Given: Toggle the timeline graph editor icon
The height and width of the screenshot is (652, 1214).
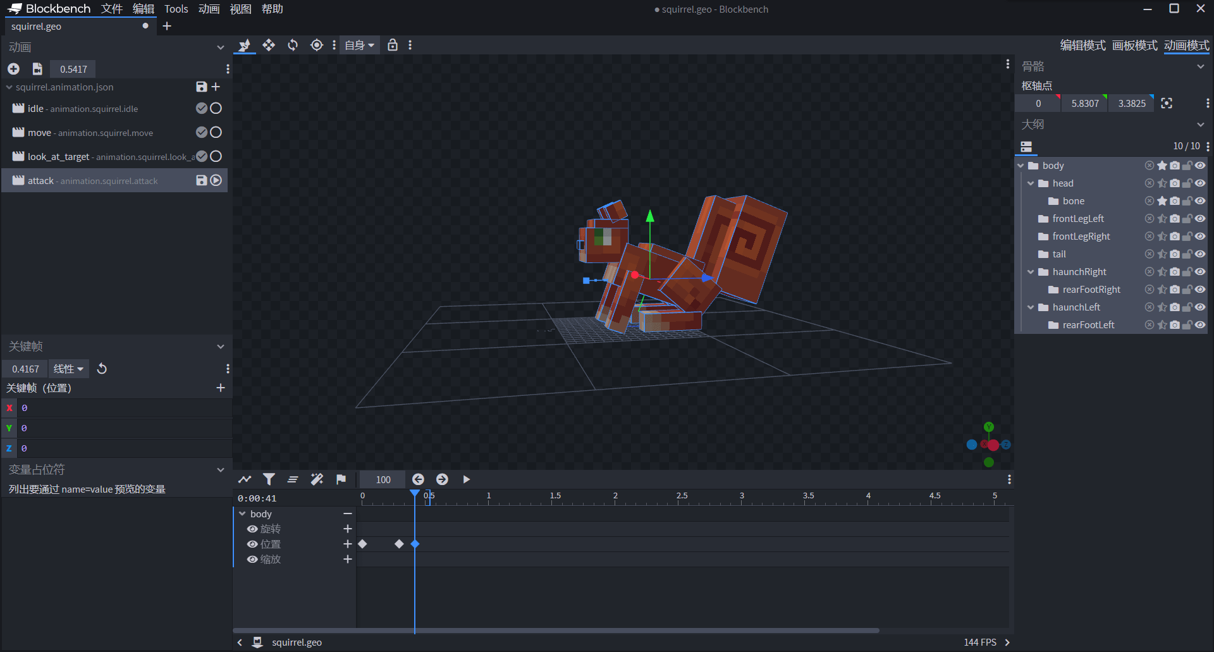Looking at the screenshot, I should [245, 479].
